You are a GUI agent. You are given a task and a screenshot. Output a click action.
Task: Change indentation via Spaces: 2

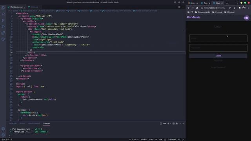coord(144,139)
